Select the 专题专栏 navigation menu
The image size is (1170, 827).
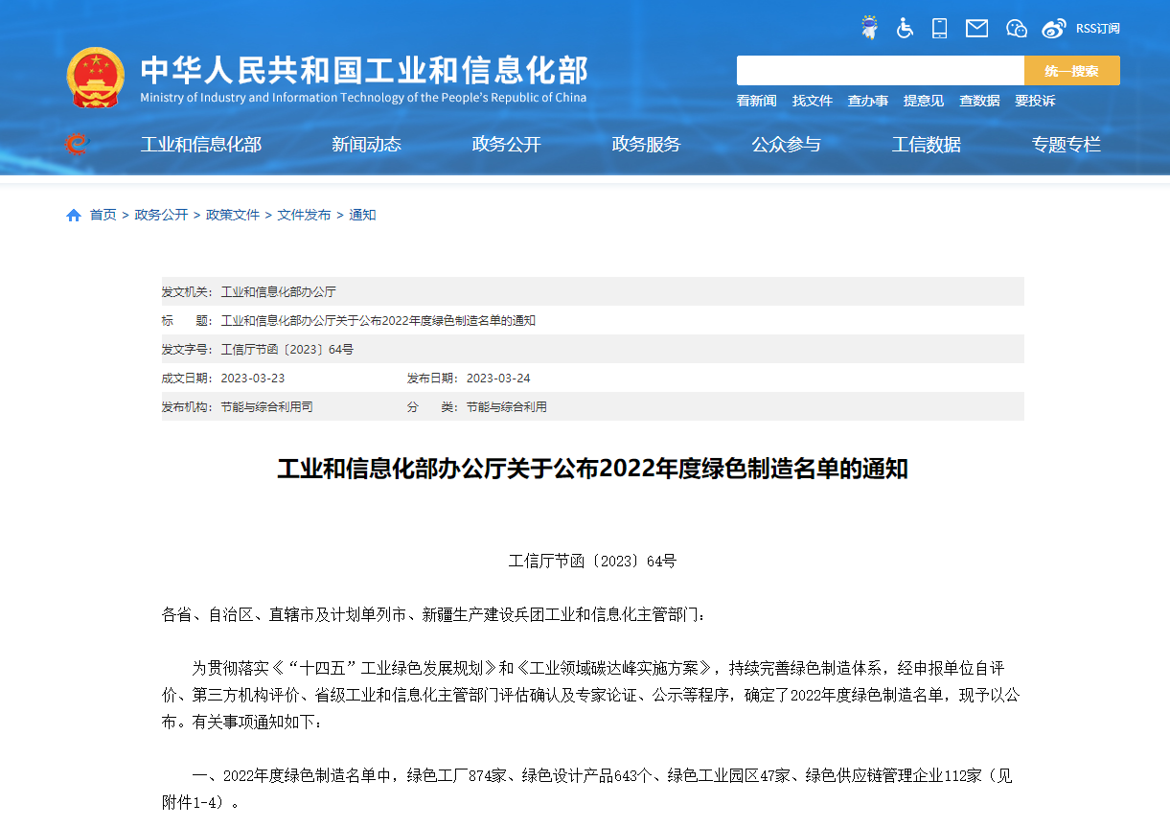pos(1066,145)
